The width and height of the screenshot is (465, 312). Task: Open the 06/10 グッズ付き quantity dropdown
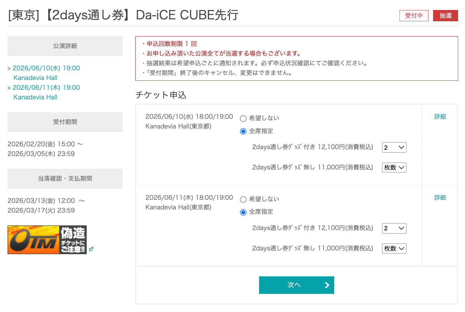(394, 148)
